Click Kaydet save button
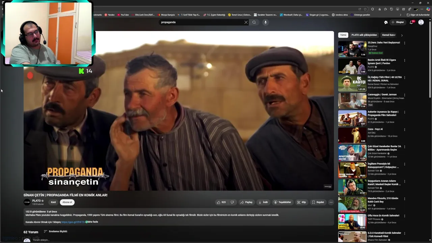The width and height of the screenshot is (432, 243). coord(318,202)
